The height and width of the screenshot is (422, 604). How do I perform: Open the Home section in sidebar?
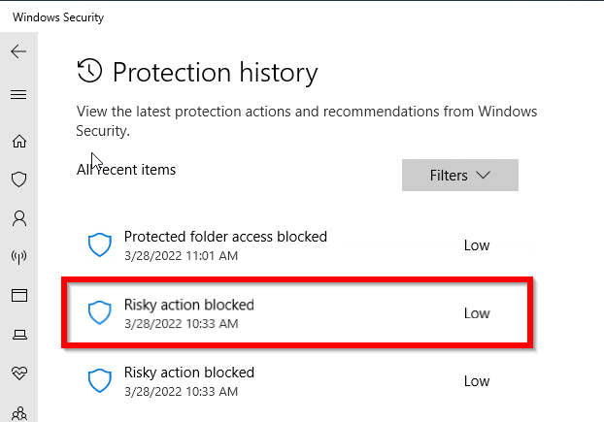(x=18, y=142)
